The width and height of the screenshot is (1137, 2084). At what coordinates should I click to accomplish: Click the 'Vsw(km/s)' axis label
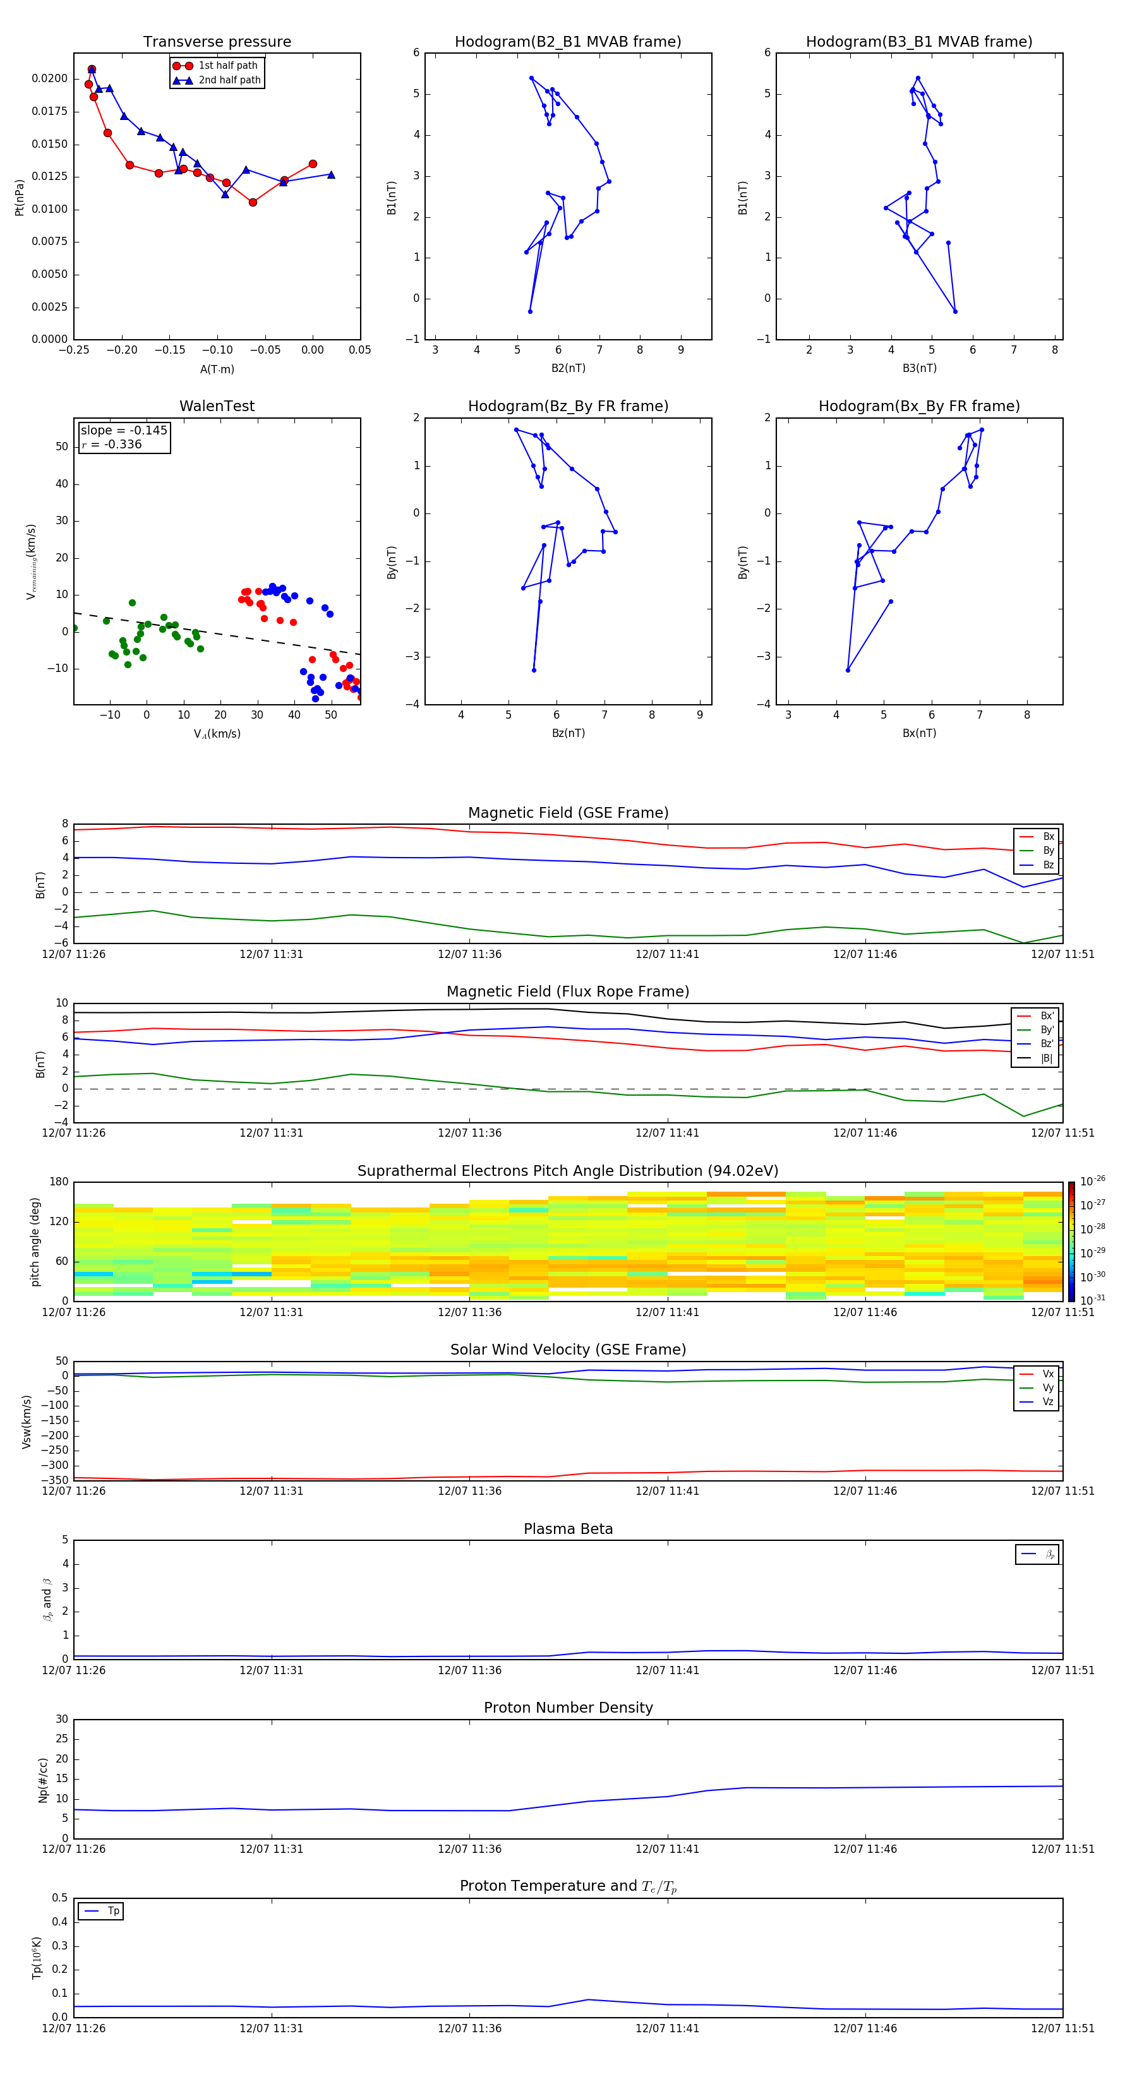click(26, 1422)
